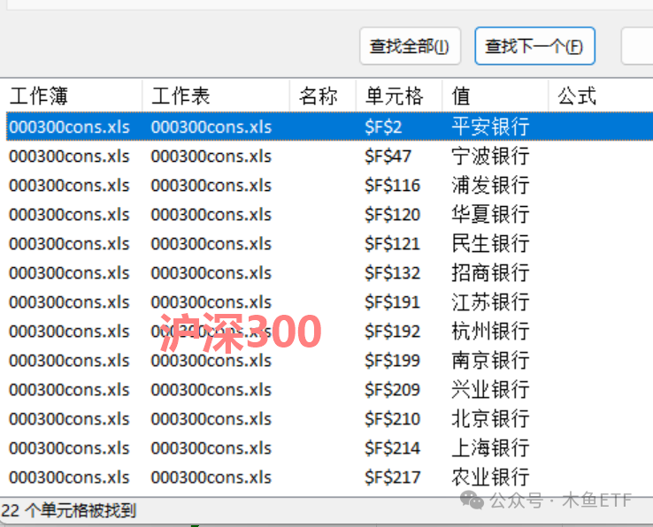Select the result row for 江苏银行
The image size is (653, 527).
click(x=329, y=302)
